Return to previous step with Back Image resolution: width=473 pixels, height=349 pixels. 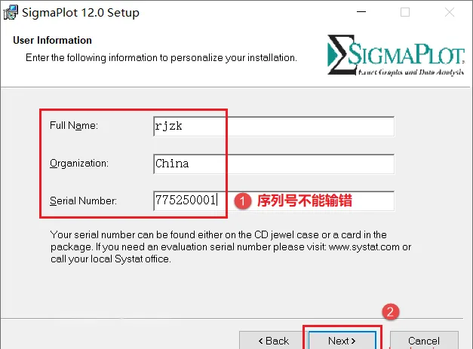click(273, 341)
